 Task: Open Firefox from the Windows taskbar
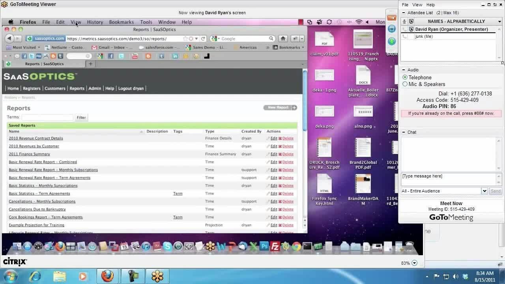[107, 276]
